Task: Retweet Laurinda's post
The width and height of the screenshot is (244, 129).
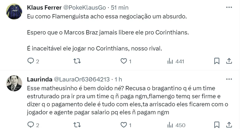Action: 77,125
